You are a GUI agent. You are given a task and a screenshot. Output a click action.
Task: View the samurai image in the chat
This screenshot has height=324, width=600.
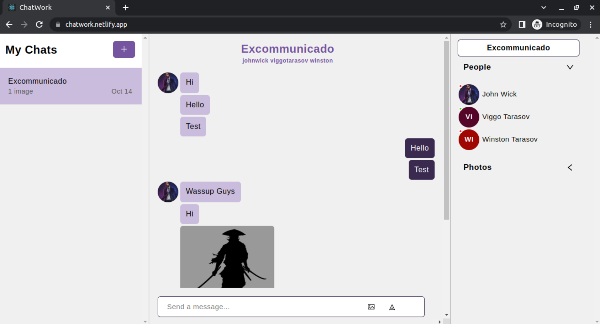227,257
